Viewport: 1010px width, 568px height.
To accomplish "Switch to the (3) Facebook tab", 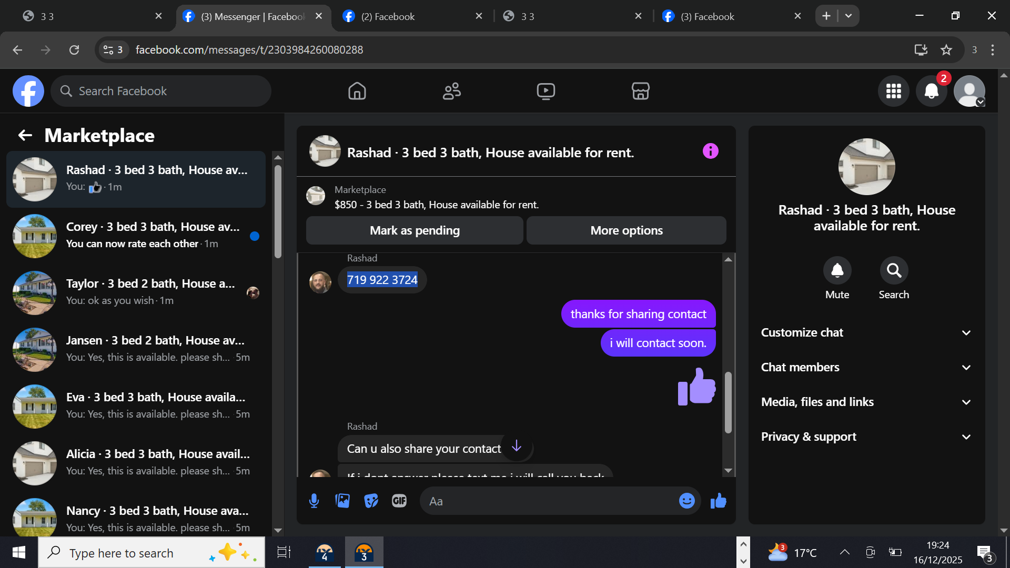I will pos(731,16).
